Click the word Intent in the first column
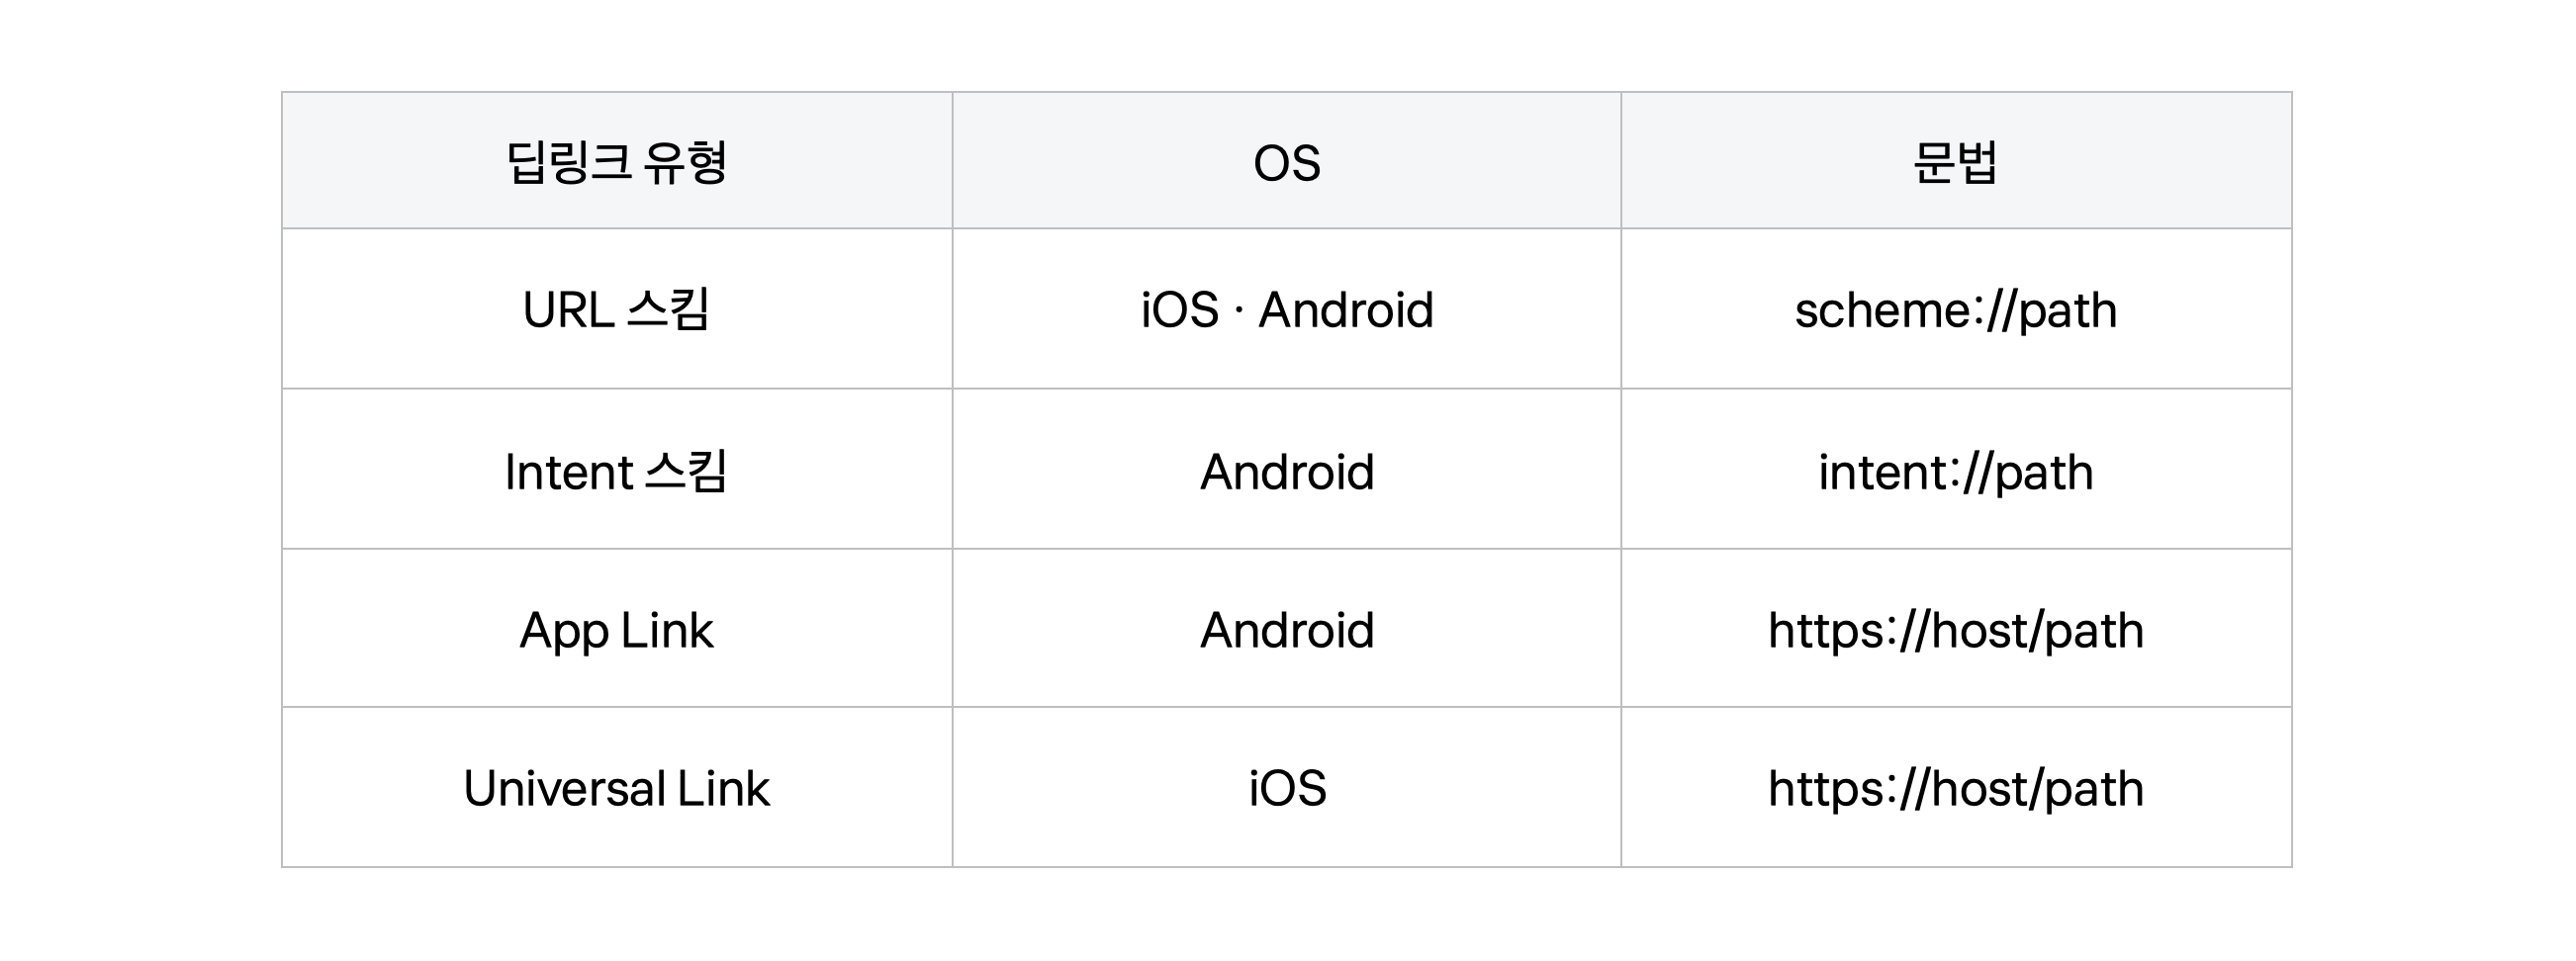The image size is (2576, 961). coord(568,472)
